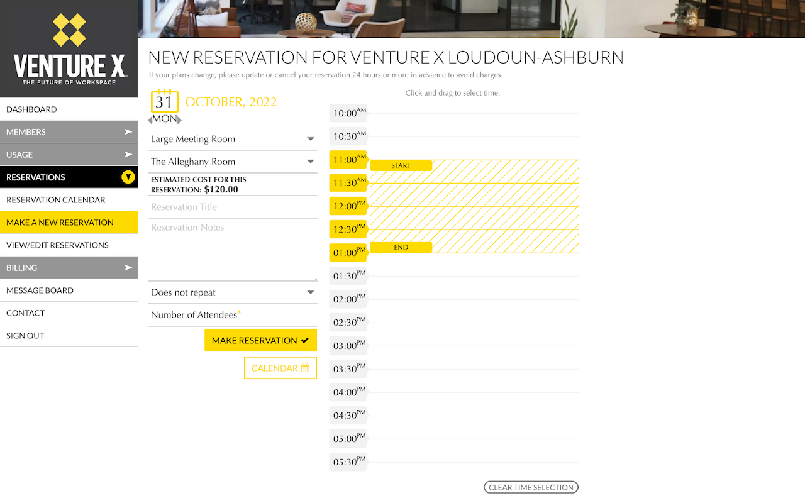Click the Venture X logo
The width and height of the screenshot is (805, 503).
[69, 50]
